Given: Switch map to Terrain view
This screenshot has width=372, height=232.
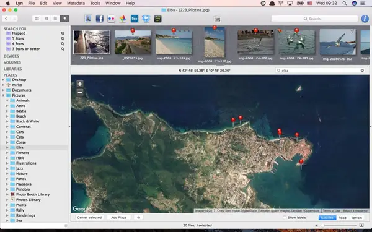Looking at the screenshot, I should tap(356, 218).
